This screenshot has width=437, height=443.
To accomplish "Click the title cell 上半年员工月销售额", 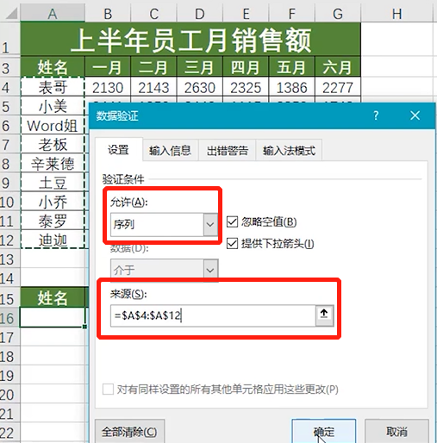I will click(x=190, y=40).
